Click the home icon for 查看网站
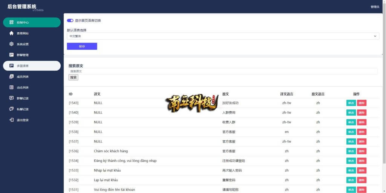 coord(11,33)
